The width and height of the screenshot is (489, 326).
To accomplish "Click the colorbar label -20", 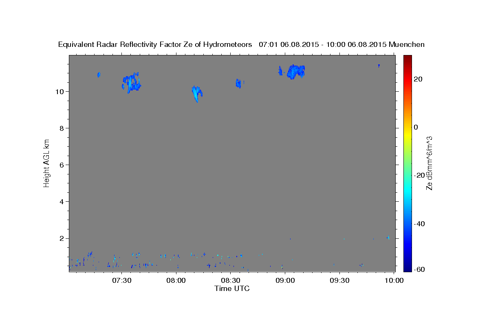I will [419, 175].
